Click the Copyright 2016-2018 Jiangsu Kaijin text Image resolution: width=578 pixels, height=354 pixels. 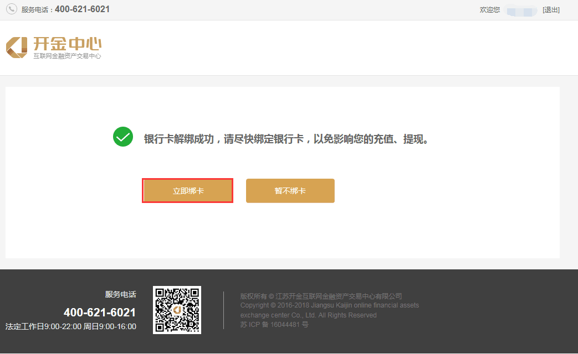pos(330,305)
